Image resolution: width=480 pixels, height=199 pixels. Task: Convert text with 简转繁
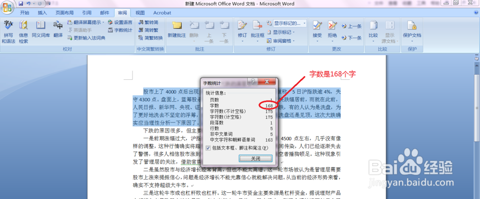pos(148,30)
